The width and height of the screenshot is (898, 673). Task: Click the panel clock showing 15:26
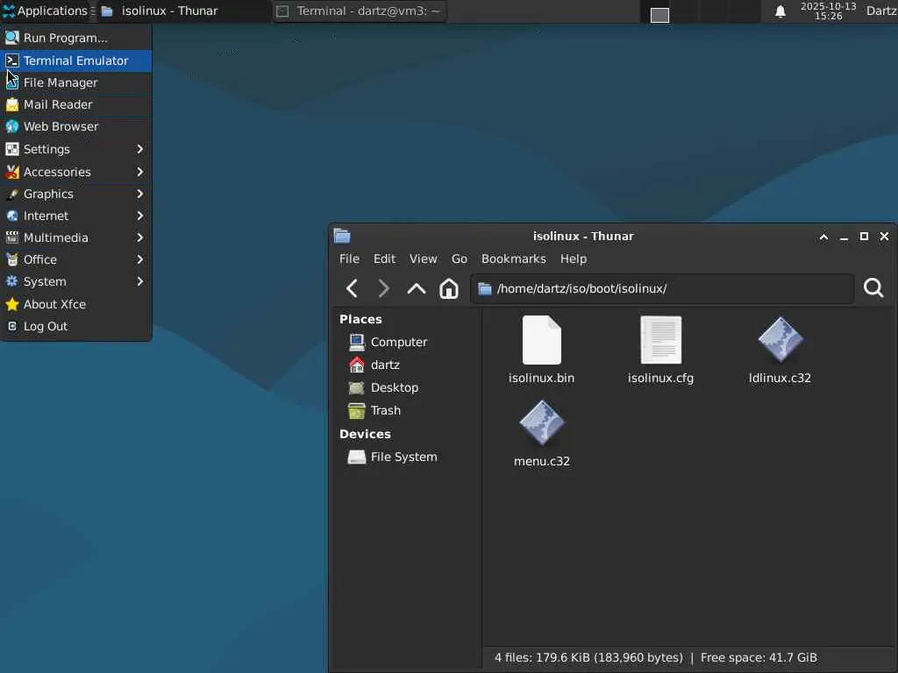pyautogui.click(x=828, y=11)
